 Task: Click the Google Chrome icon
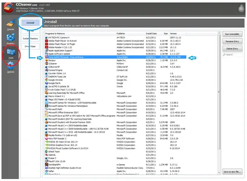point(47,80)
